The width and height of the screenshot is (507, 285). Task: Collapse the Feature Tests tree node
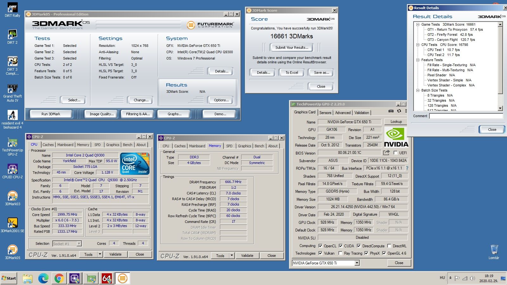point(418,60)
